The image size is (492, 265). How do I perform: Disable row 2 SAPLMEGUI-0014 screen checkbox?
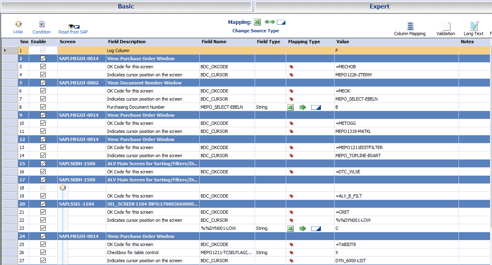pos(43,59)
